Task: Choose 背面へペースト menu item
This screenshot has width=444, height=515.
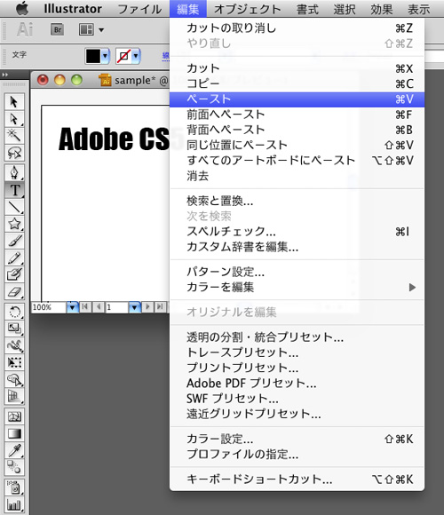Action: [x=297, y=130]
